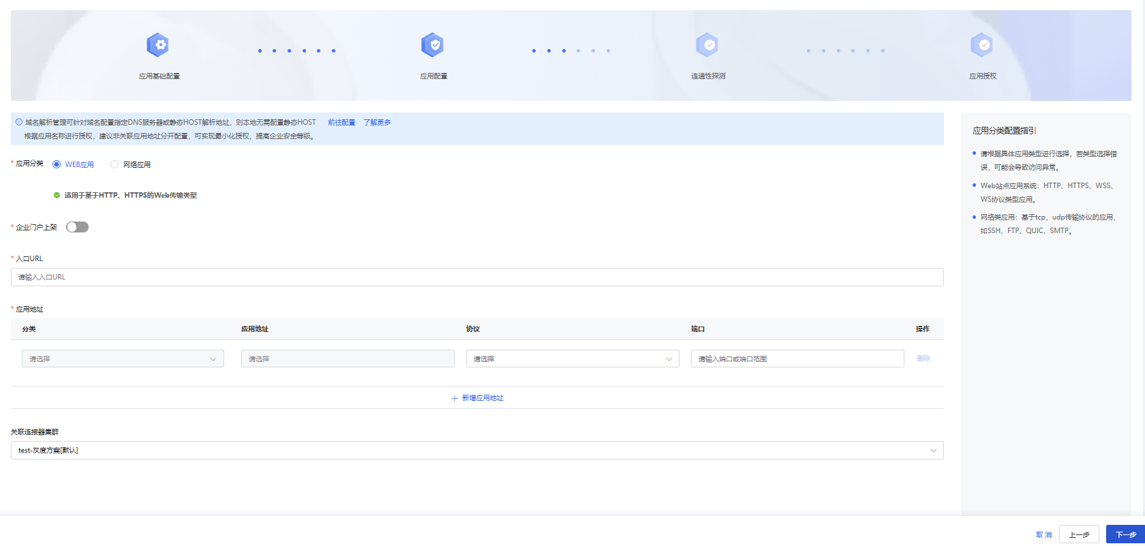
Task: Click the guide bullet about Web站点应用系统
Action: click(1047, 192)
